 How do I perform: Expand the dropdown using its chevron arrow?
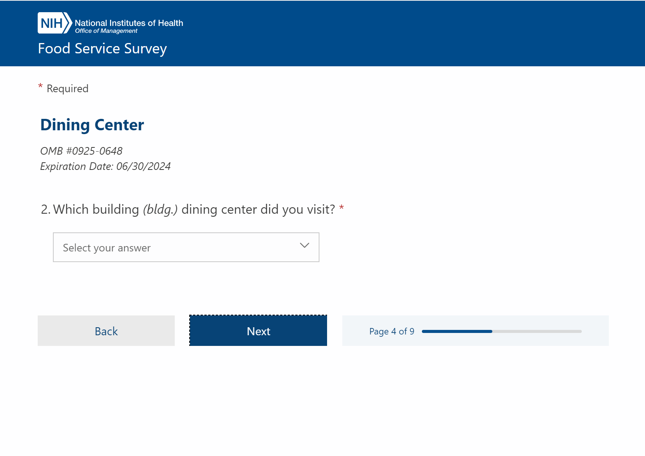point(305,245)
